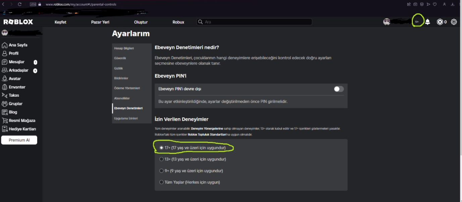462x202 pixels.
Task: Switch to the Gizlilik settings tab
Action: 132,68
